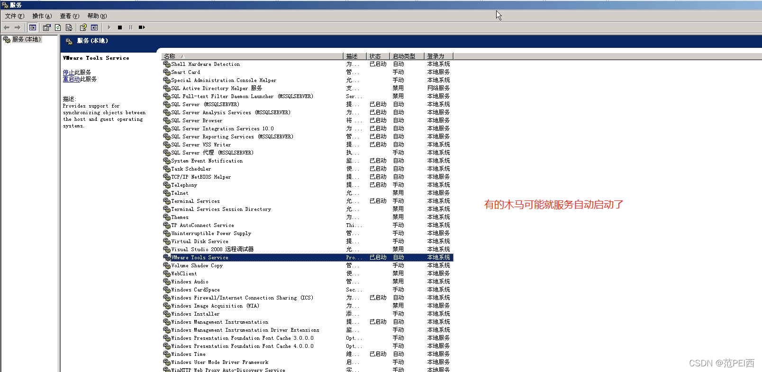Select Windows User Mode Driver Framework row
Image resolution: width=762 pixels, height=372 pixels.
308,362
